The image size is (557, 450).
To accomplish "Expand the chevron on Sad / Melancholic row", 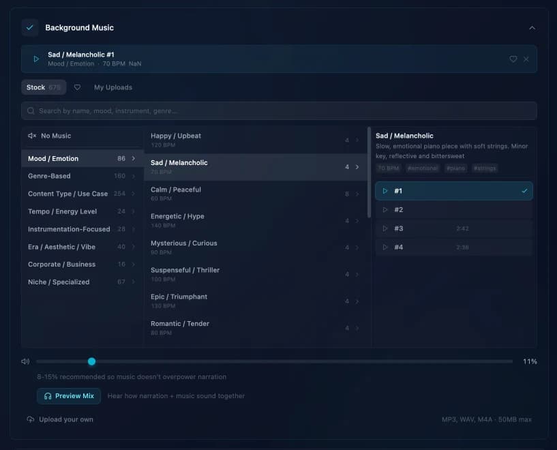I will tap(357, 167).
